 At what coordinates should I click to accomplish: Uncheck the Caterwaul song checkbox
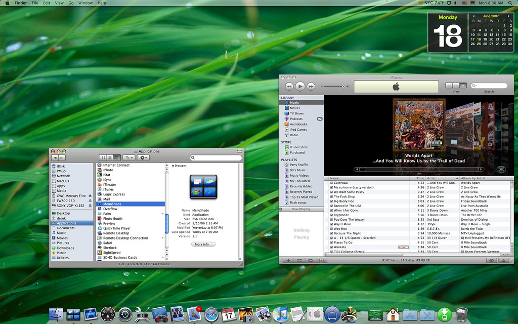pos(331,183)
